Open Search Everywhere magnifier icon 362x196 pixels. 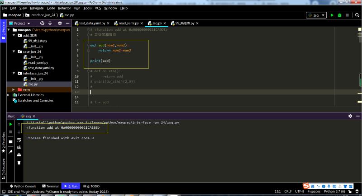[x=357, y=15]
